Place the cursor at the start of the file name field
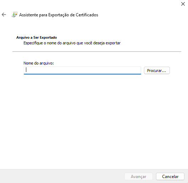188x183 pixels. pos(26,70)
